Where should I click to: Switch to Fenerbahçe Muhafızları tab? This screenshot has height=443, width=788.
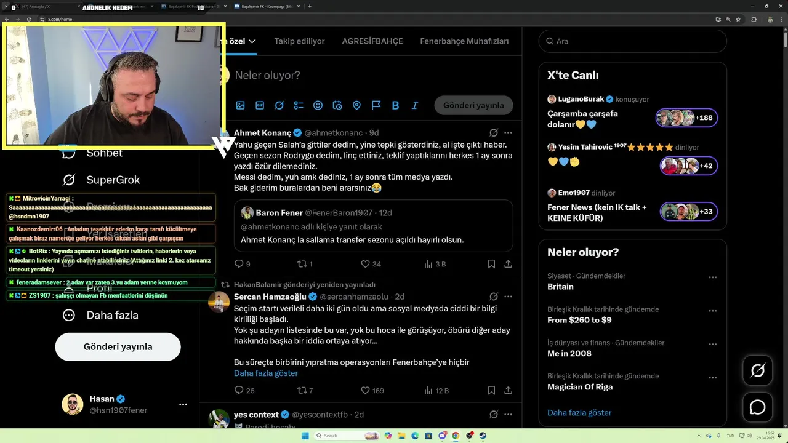click(464, 41)
